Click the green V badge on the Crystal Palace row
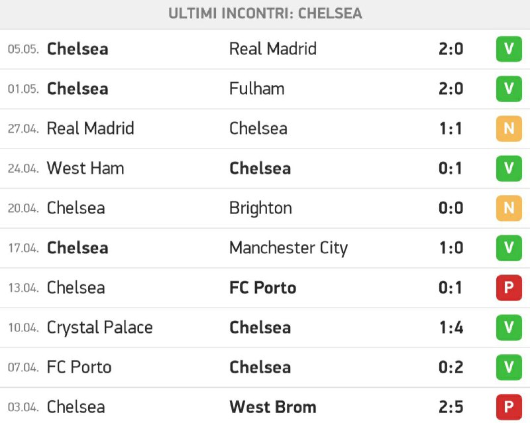The image size is (530, 423). tap(509, 328)
